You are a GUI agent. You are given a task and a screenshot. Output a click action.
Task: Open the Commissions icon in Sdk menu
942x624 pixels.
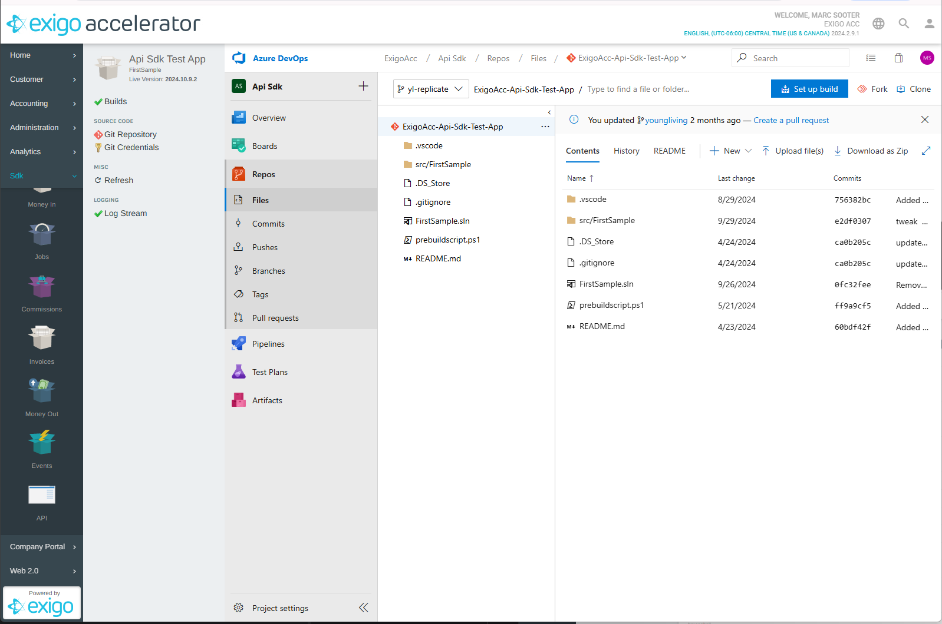click(x=41, y=287)
